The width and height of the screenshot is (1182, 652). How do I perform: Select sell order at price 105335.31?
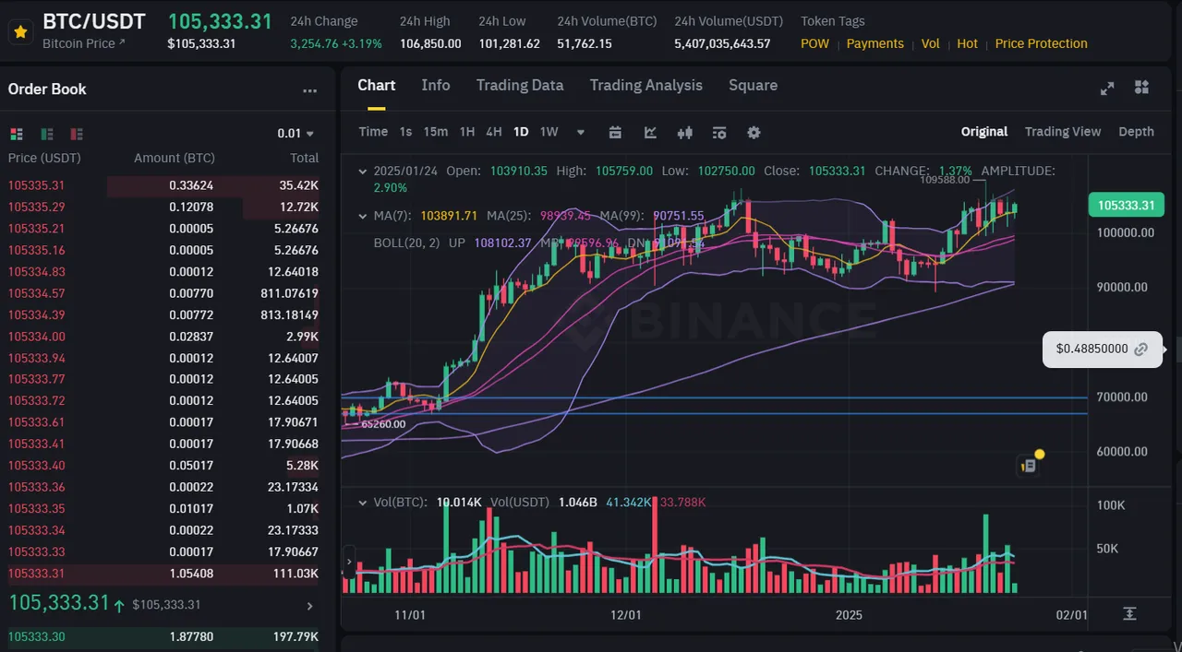coord(163,185)
